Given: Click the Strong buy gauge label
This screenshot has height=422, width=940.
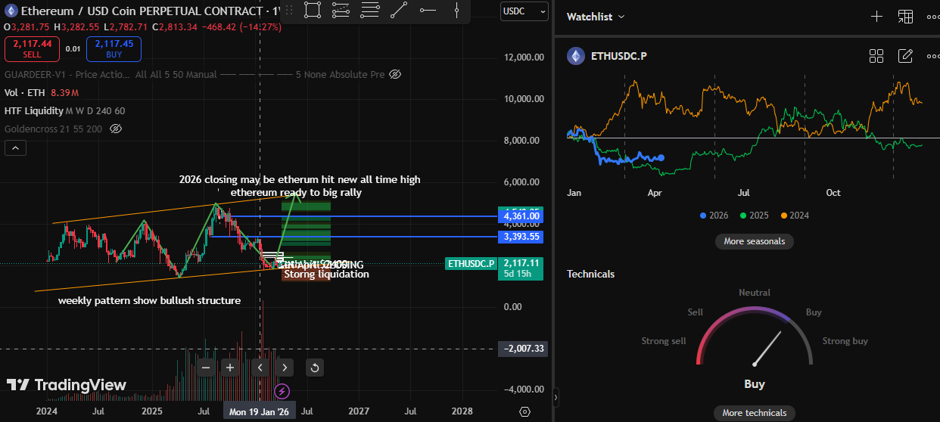Looking at the screenshot, I should 845,341.
